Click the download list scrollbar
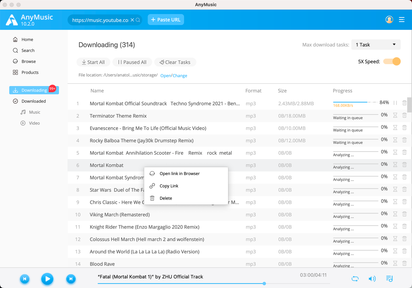The image size is (412, 288). pyautogui.click(x=409, y=105)
